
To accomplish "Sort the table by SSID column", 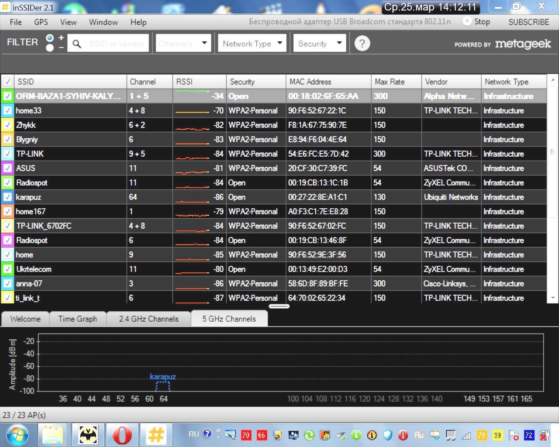I will pyautogui.click(x=71, y=82).
